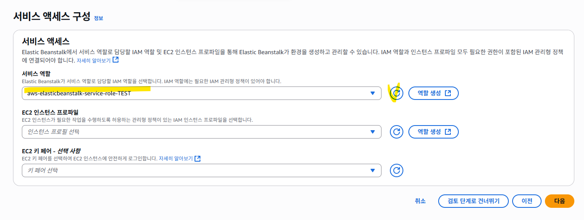Expand EC2 instance profile dropdown arrow
The image size is (584, 220).
point(372,132)
